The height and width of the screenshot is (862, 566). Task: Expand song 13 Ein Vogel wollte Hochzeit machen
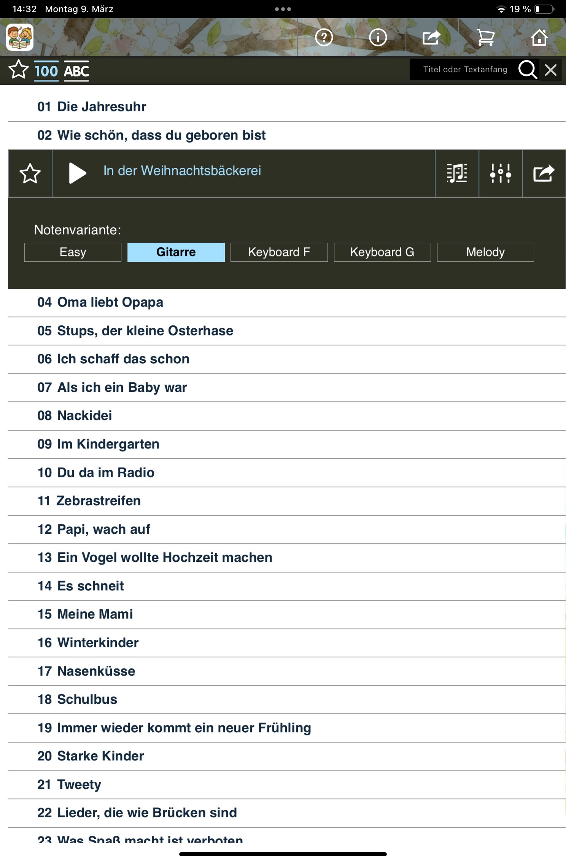pos(155,558)
